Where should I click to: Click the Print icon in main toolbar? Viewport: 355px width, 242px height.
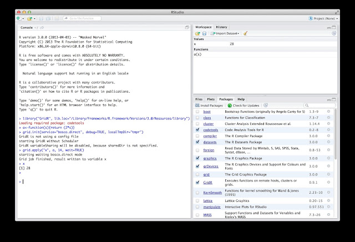coord(57,18)
